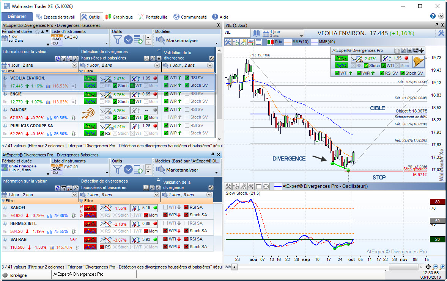The width and height of the screenshot is (447, 281).
Task: Open the Aide menu
Action: click(220, 17)
